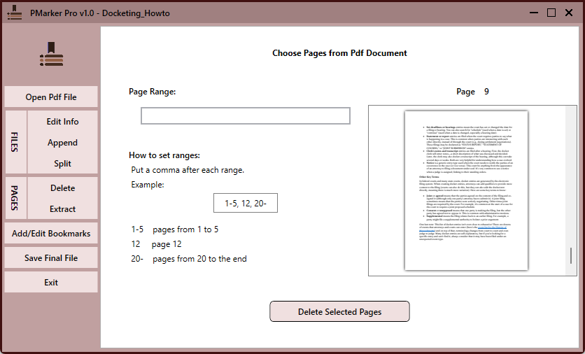Choose the Delete pages option

pos(62,188)
